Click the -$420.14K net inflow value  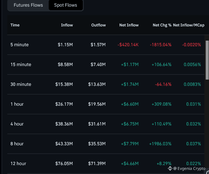[128, 45]
